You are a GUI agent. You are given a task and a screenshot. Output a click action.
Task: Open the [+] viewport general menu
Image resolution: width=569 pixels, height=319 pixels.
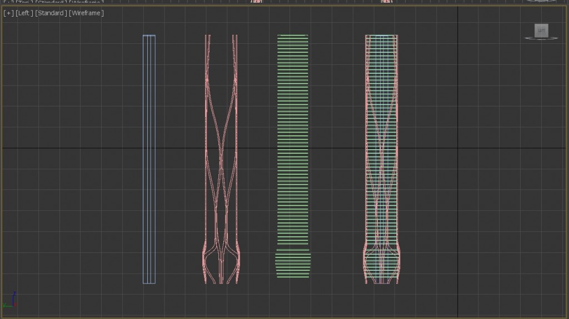[x=8, y=13]
